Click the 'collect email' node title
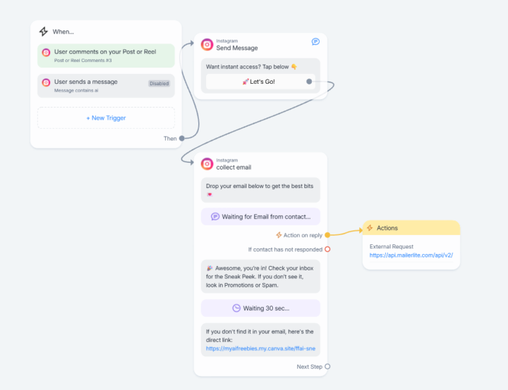Image resolution: width=508 pixels, height=390 pixels. [234, 167]
